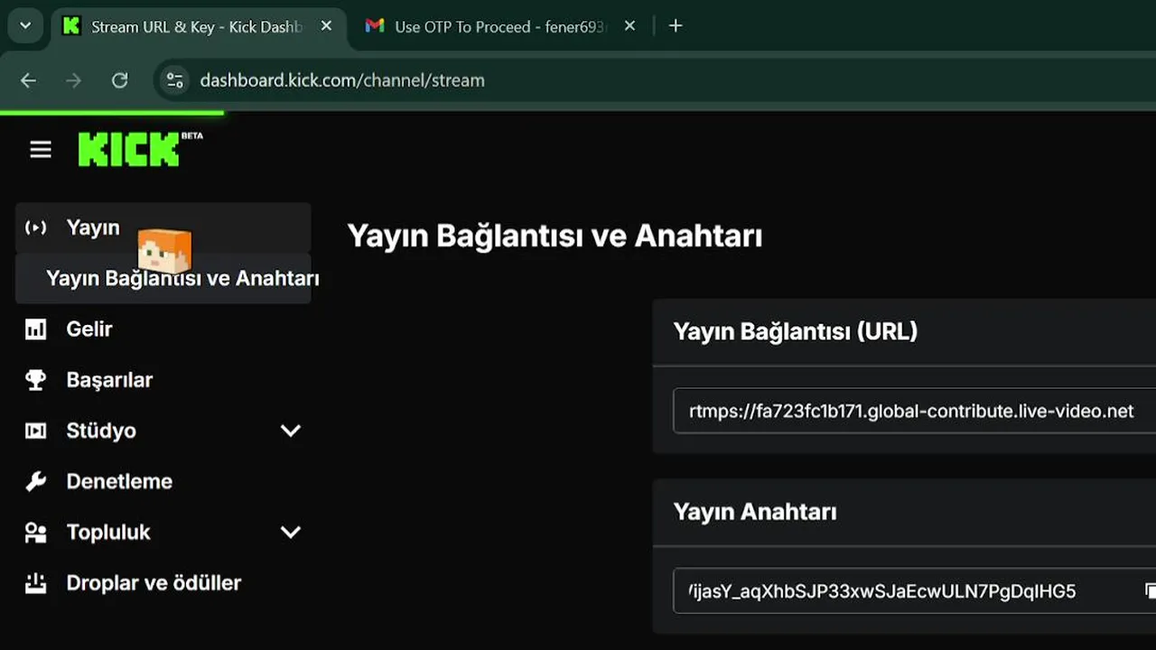Open a new browser tab with plus
Viewport: 1156px width, 650px height.
click(676, 26)
